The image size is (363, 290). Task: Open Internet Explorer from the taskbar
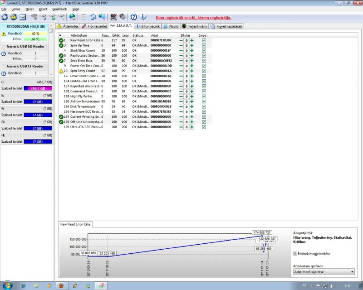24,286
